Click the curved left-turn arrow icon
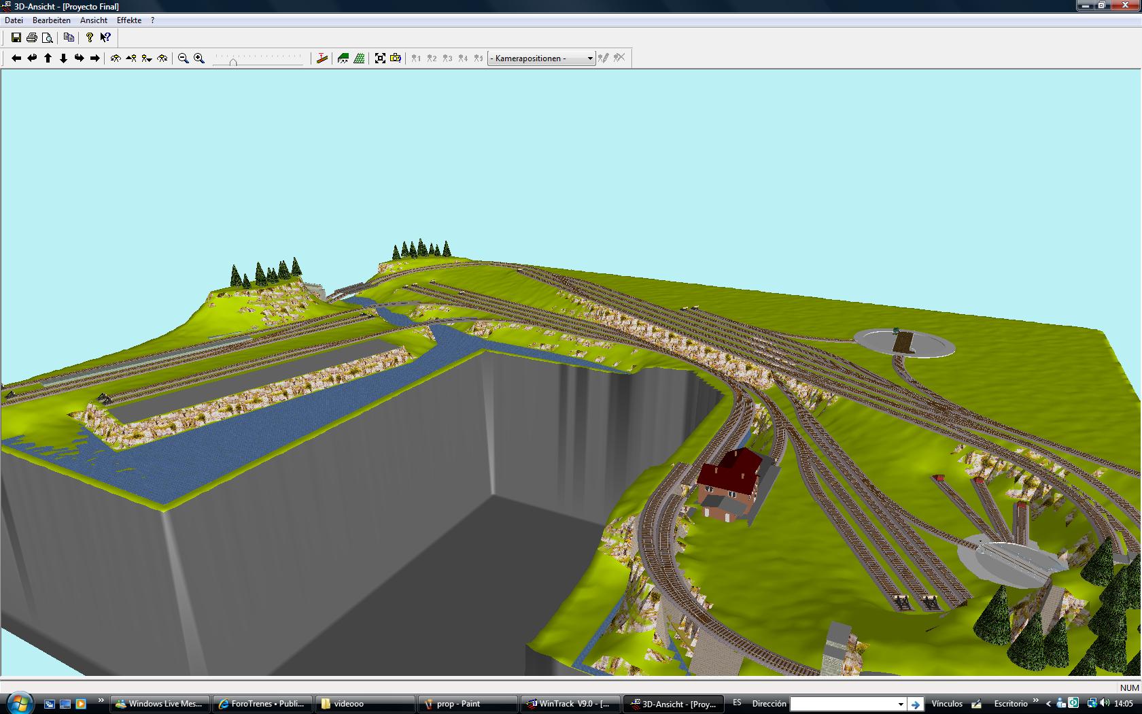 pos(32,58)
